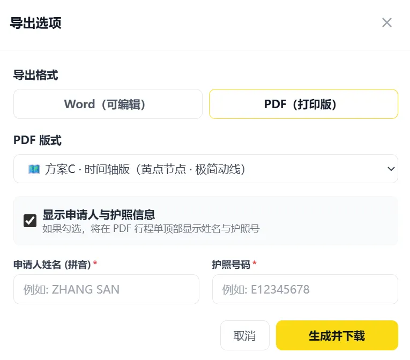The image size is (410, 360).
Task: Click the map icon beside 方案C
Action: coord(34,169)
